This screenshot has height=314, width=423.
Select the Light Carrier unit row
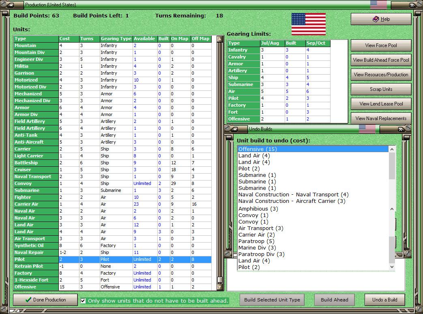coord(112,156)
